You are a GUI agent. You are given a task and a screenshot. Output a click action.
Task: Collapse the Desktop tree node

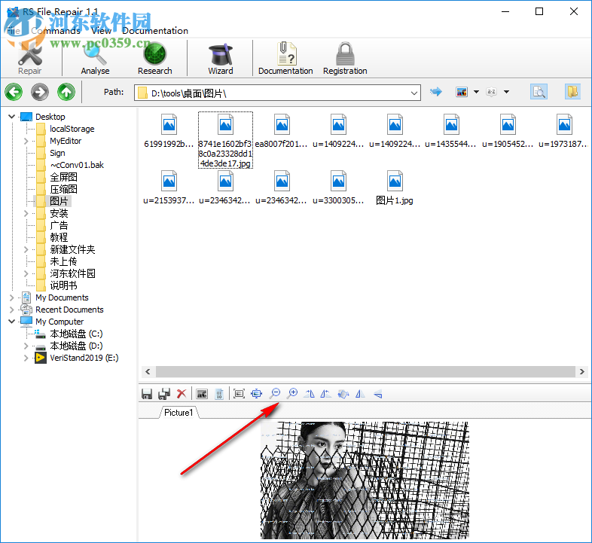click(x=12, y=117)
